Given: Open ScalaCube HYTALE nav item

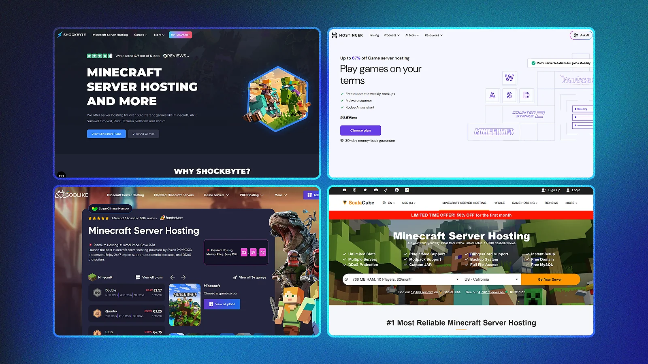Looking at the screenshot, I should 499,203.
